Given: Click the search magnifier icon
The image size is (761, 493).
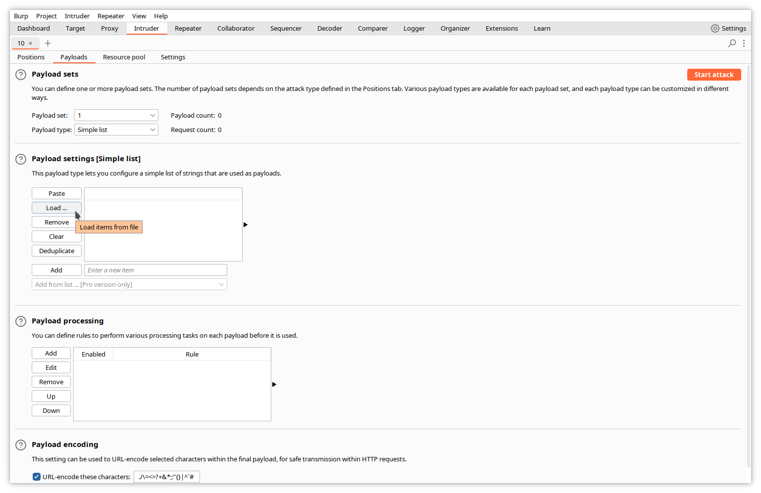Looking at the screenshot, I should pyautogui.click(x=732, y=44).
